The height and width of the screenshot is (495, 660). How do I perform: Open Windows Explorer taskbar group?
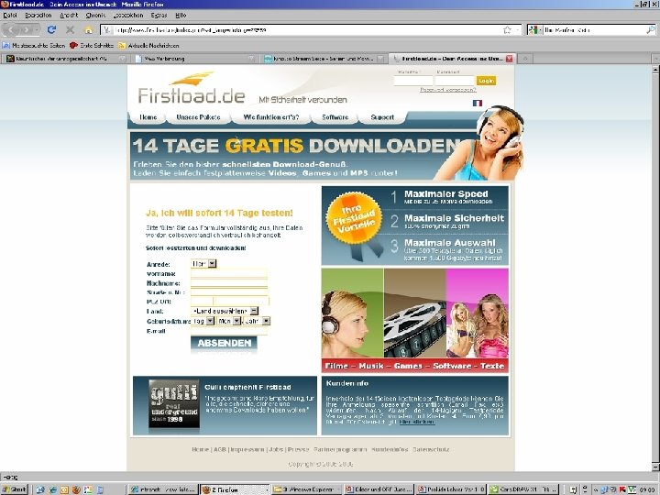[x=307, y=489]
